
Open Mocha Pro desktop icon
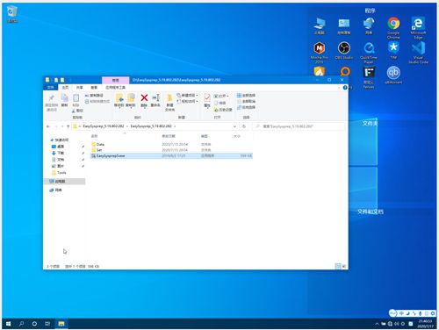coord(320,48)
